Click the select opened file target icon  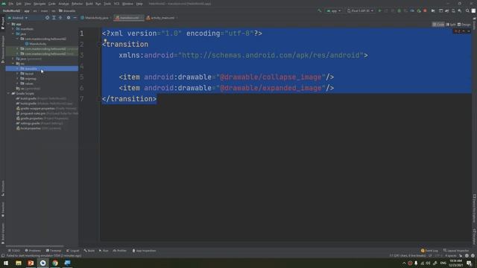[47, 18]
